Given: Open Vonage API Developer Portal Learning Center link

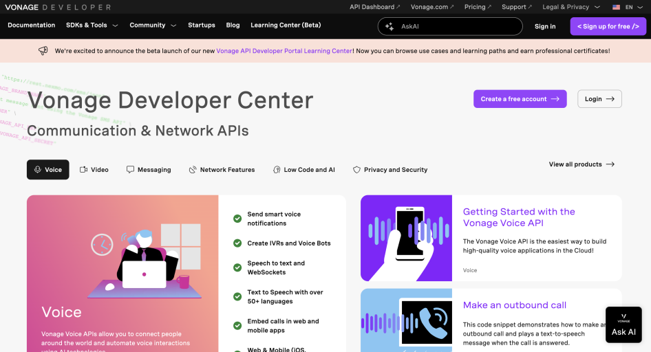Looking at the screenshot, I should click(284, 51).
